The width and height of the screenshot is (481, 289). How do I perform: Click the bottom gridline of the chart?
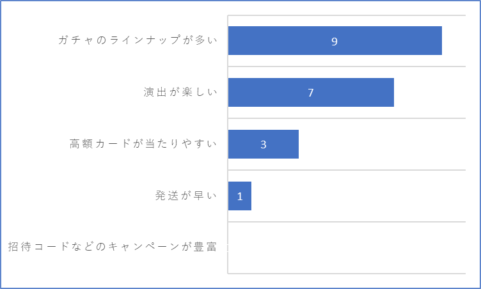click(x=347, y=274)
